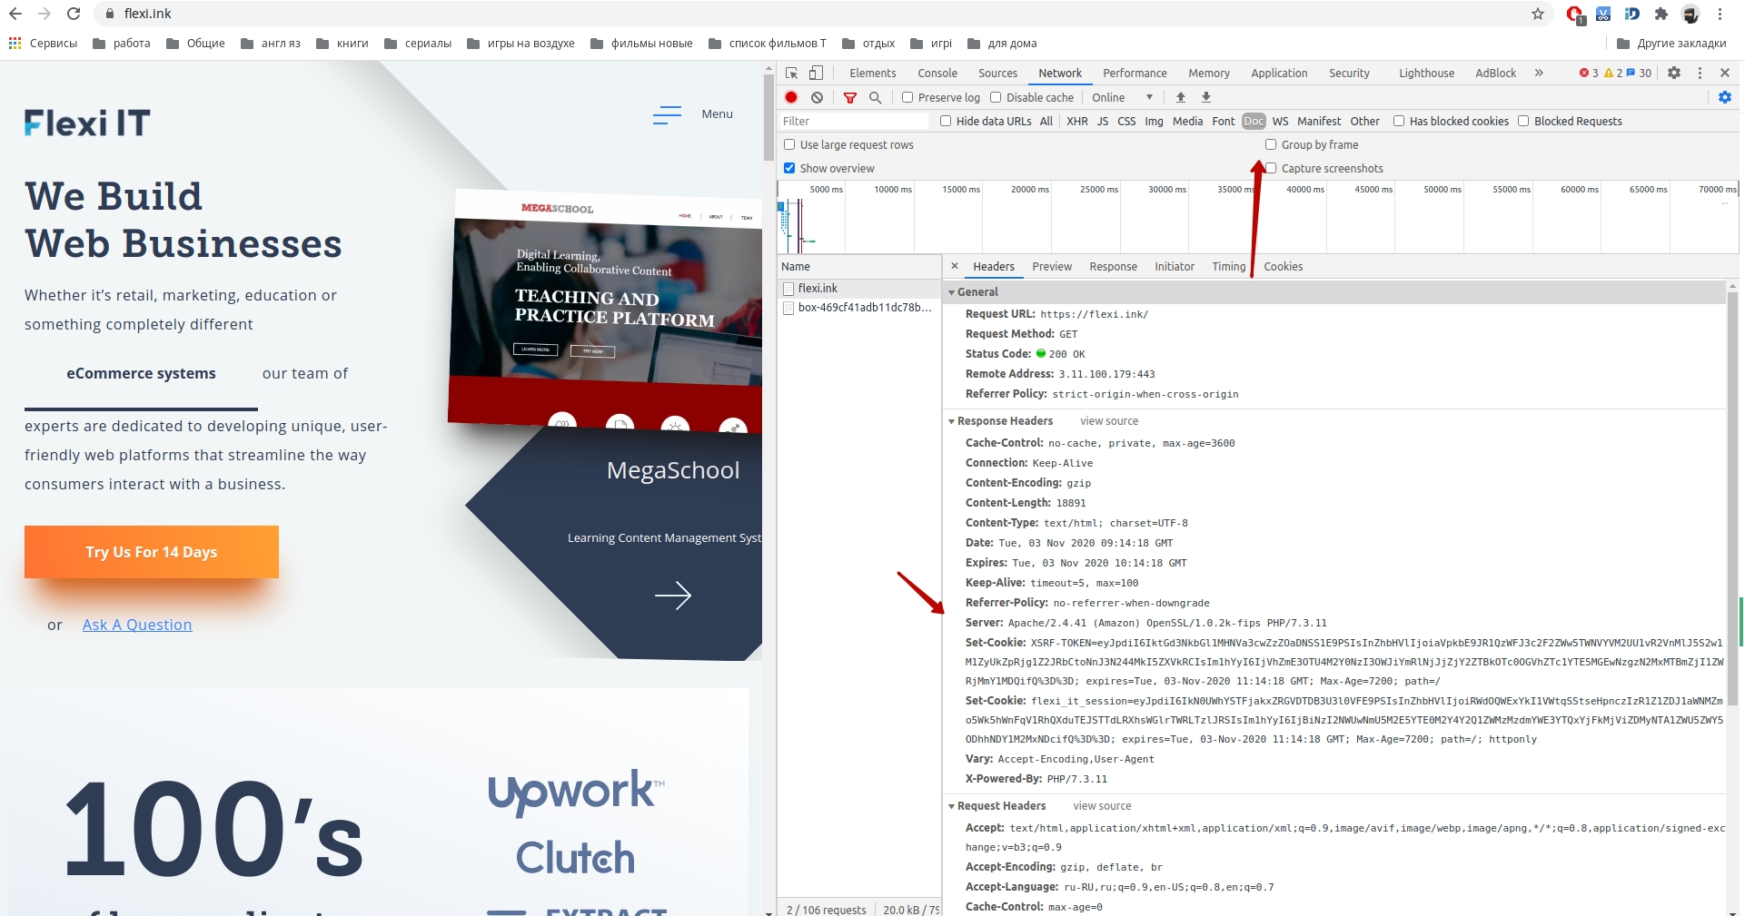This screenshot has width=1745, height=916.
Task: Open DevTools settings gear
Action: tap(1674, 73)
